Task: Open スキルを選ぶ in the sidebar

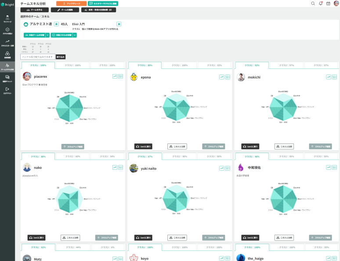Action: (x=7, y=31)
